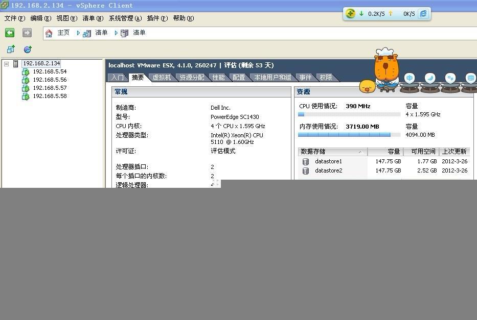Click the 4094.00 MB memory capacity value
Viewport: 477px width, 320px height.
pos(420,135)
